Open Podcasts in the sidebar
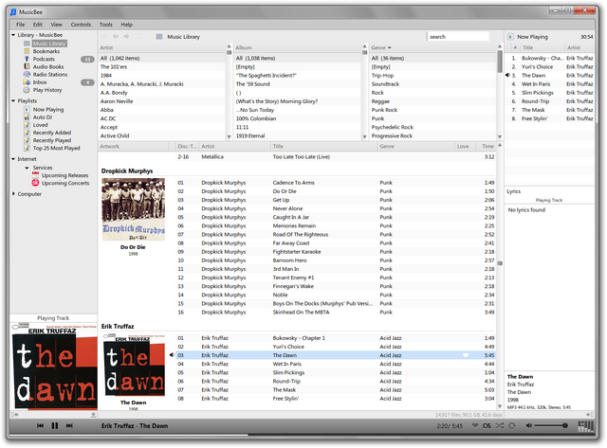 click(x=44, y=59)
